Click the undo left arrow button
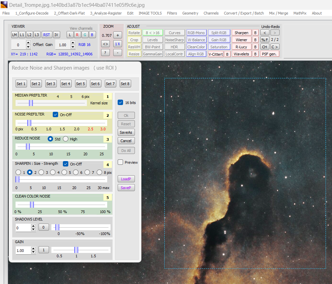 tap(265, 33)
